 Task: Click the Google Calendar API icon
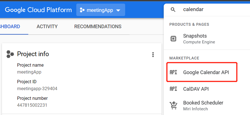coord(173,72)
